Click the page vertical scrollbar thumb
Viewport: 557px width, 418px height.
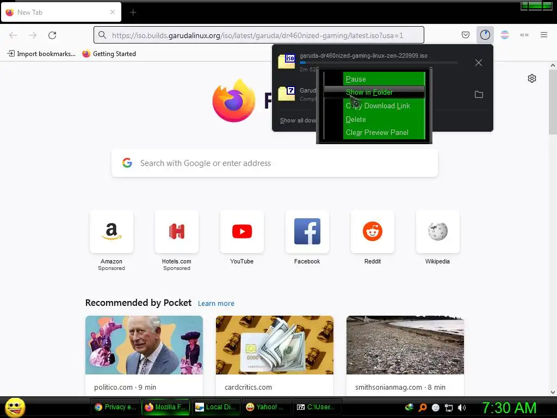tap(553, 102)
